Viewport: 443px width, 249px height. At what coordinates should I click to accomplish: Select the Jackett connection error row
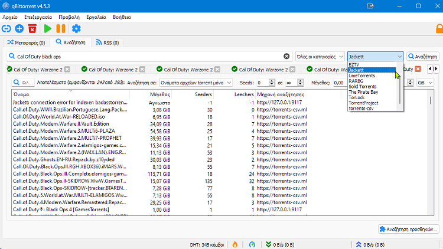pyautogui.click(x=70, y=103)
